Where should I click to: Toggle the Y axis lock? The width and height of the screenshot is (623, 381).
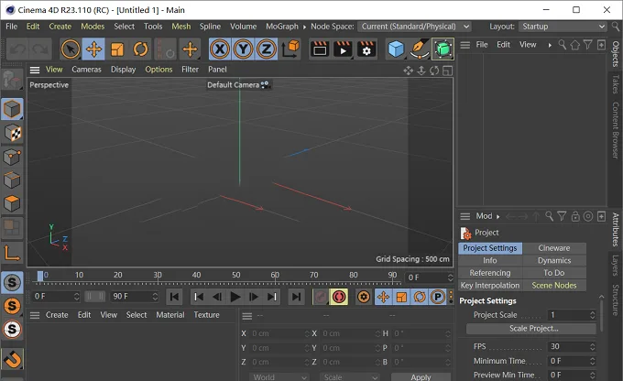click(x=243, y=49)
